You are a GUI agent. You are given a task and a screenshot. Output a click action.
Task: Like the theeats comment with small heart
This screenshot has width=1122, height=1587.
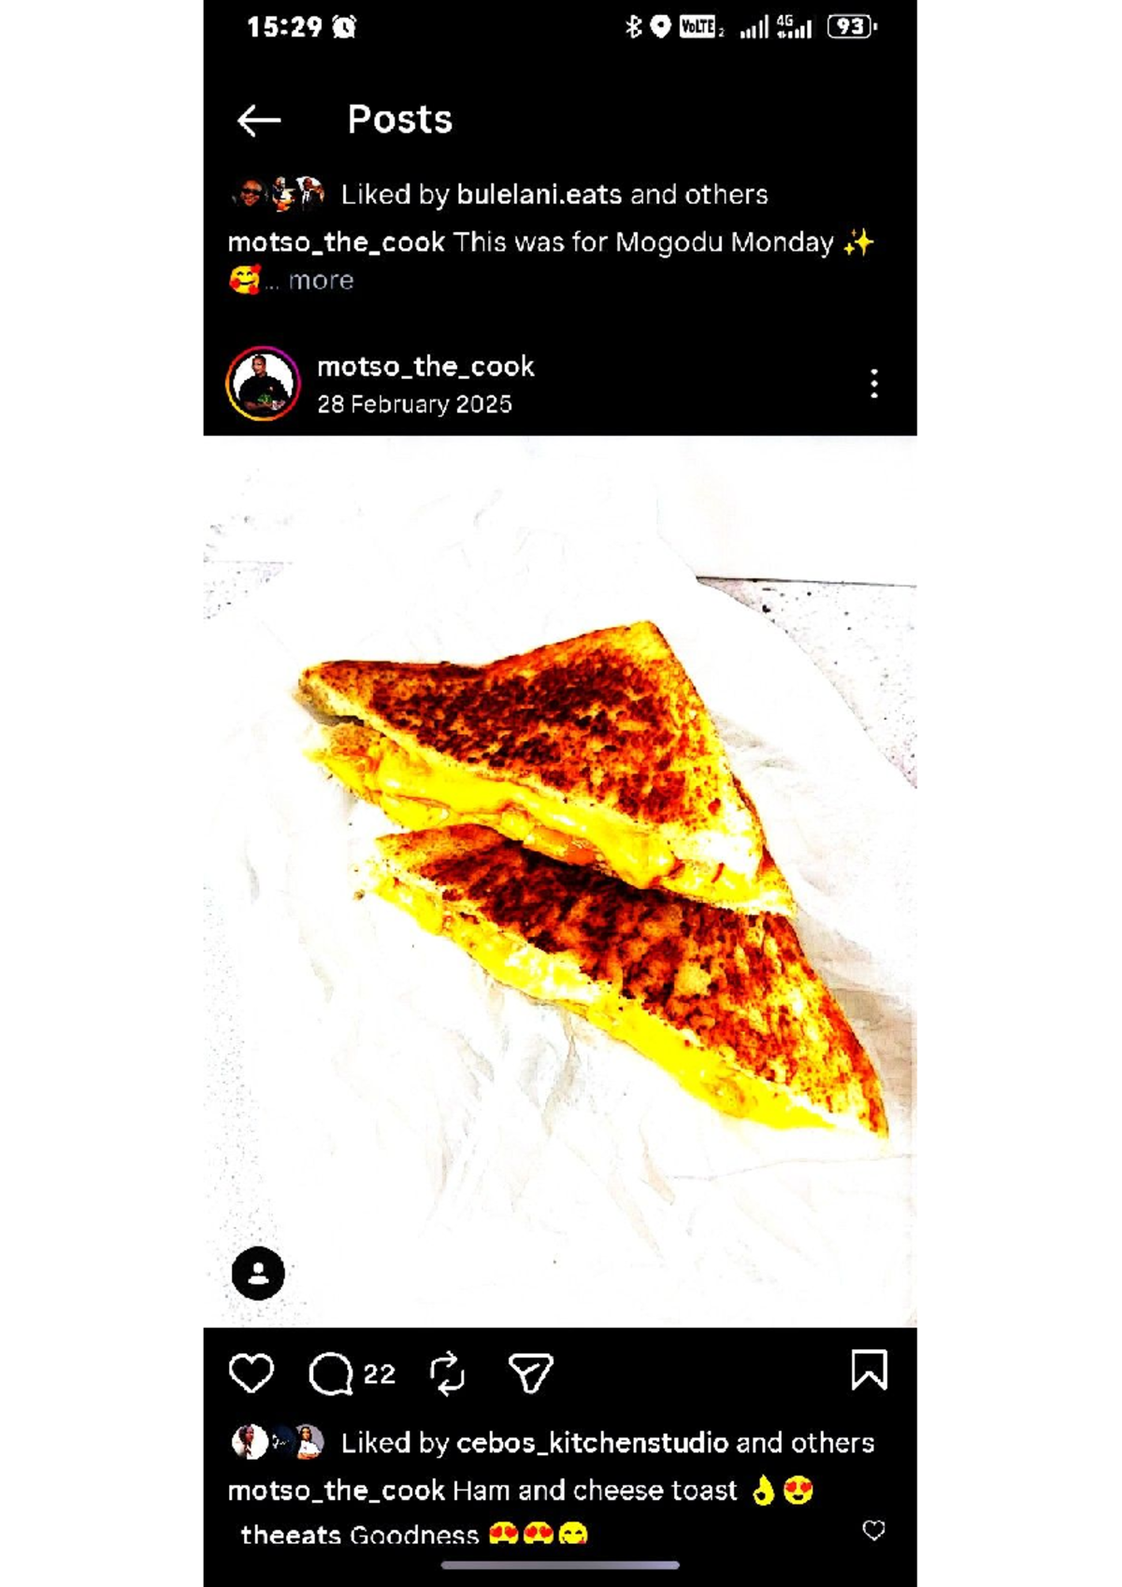coord(873,1531)
